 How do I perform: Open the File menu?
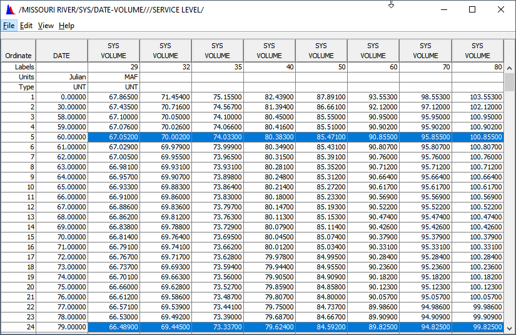9,26
